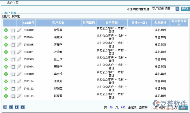
Task: Expand list via [展开] link
Action: click(x=6, y=16)
